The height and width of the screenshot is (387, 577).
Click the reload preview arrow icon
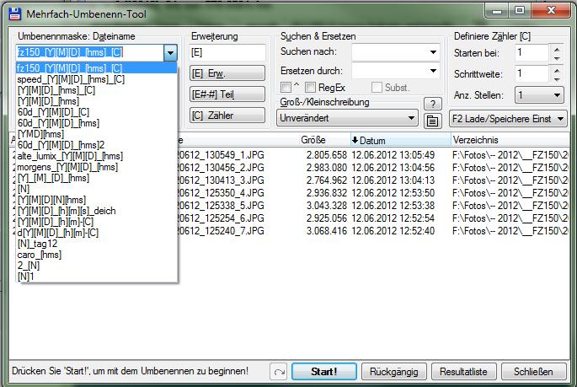pos(279,371)
